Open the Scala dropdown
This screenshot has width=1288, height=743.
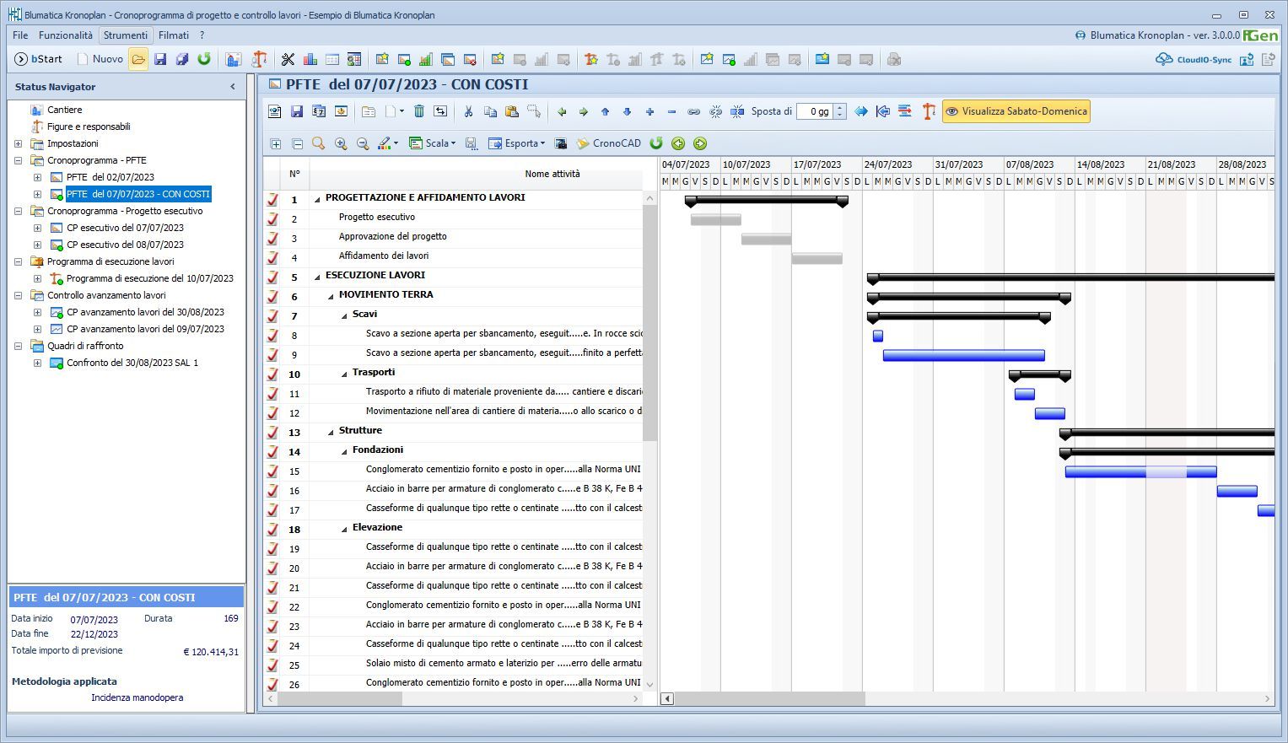[x=433, y=143]
